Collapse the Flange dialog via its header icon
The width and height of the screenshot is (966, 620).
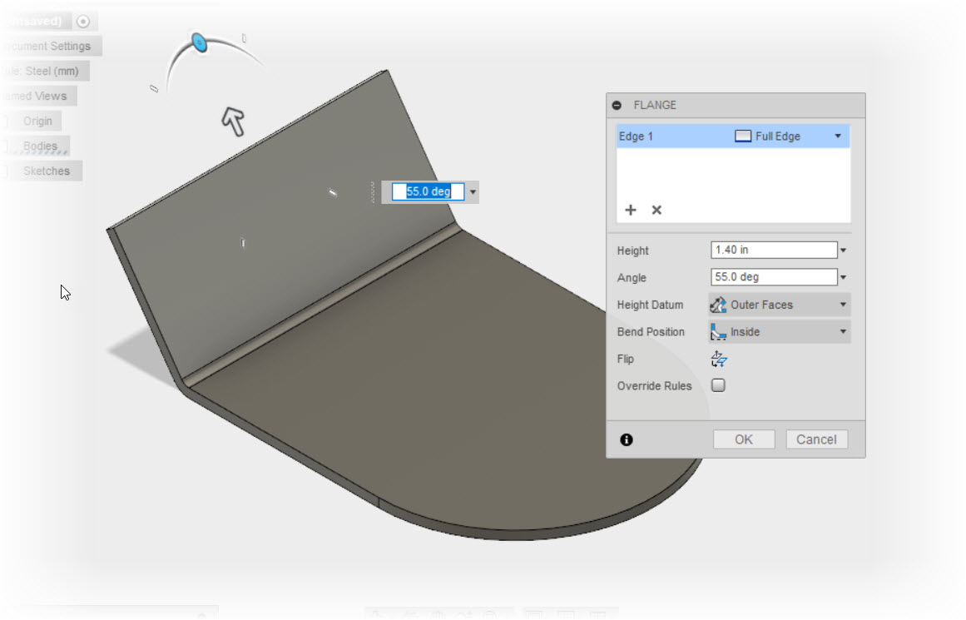point(617,105)
